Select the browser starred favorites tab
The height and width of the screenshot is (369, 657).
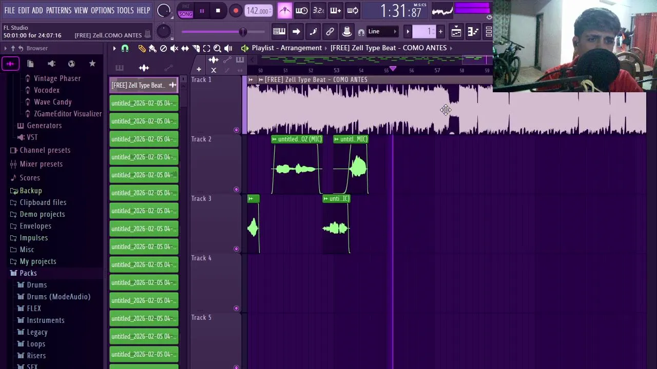click(x=92, y=64)
